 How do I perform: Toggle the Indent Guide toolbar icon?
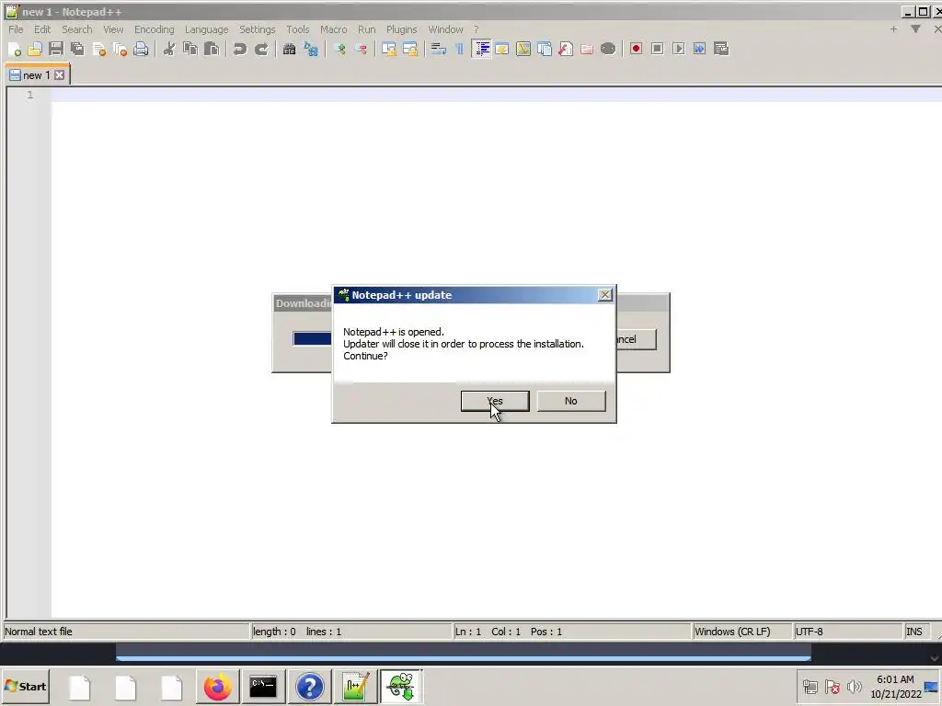pos(481,50)
